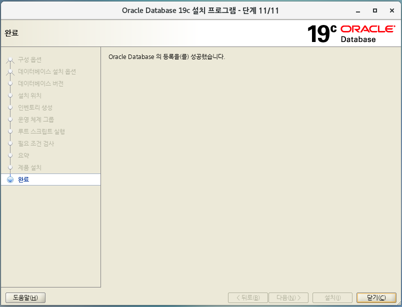Image resolution: width=402 pixels, height=307 pixels.
Task: Select the 요약 step
Action: (23, 155)
